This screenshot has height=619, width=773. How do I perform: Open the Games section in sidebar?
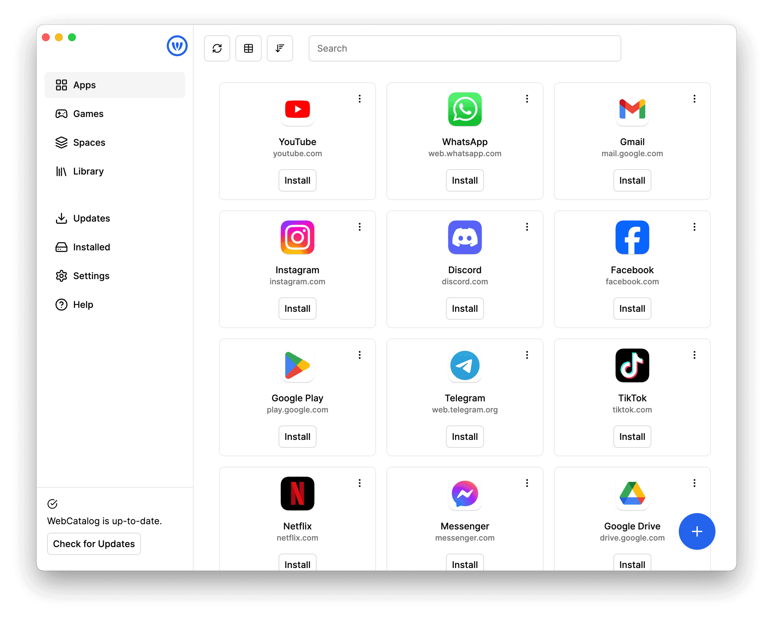point(89,113)
